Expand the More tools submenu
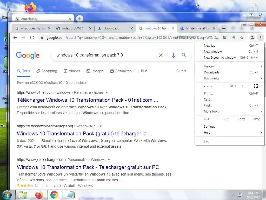The height and width of the screenshot is (200, 266). tap(229, 111)
